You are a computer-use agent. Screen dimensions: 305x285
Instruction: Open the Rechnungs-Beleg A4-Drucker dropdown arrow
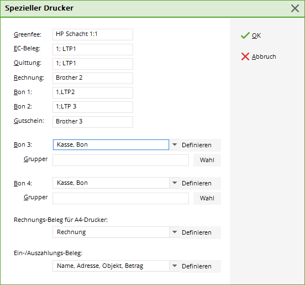click(175, 232)
